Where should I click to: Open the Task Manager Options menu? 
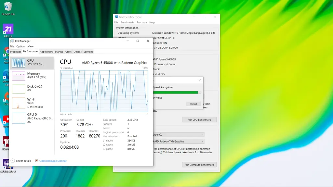(21, 46)
